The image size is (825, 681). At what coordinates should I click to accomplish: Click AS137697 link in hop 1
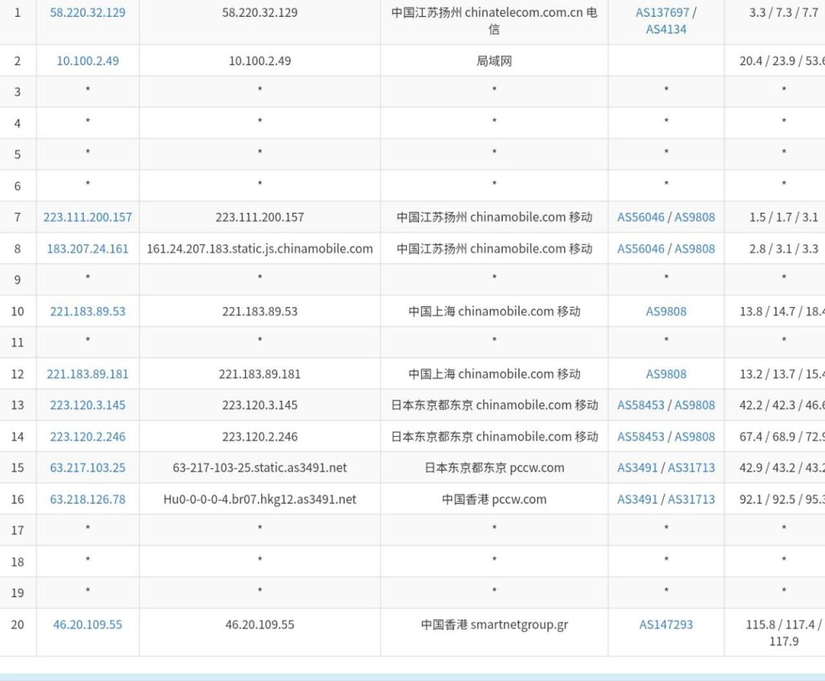662,13
